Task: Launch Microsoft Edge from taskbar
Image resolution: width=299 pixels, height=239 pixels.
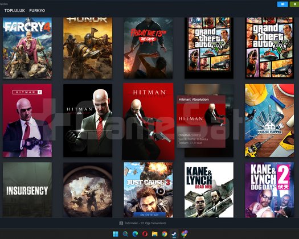Action: (135, 234)
